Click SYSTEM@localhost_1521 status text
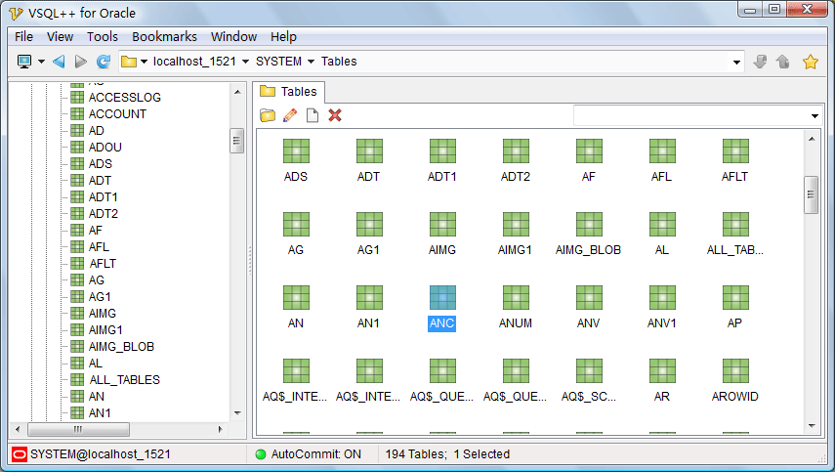This screenshot has height=472, width=835. point(101,454)
